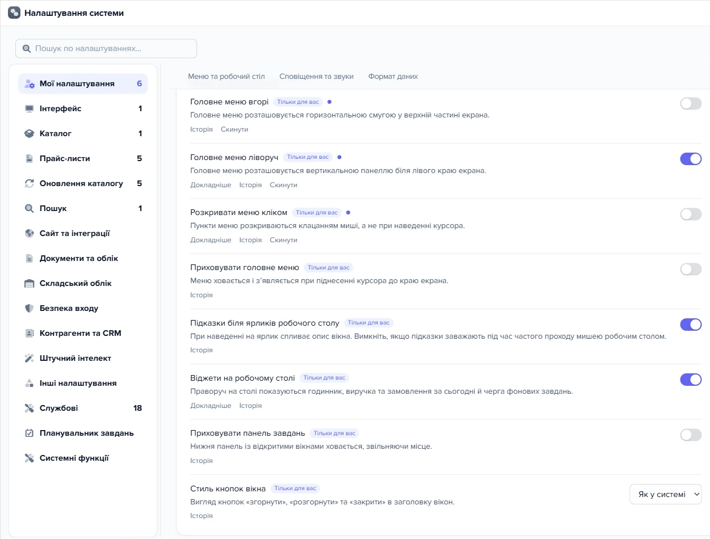View Історія for Приховувати панель завдань
This screenshot has height=539, width=710.
[x=202, y=461]
